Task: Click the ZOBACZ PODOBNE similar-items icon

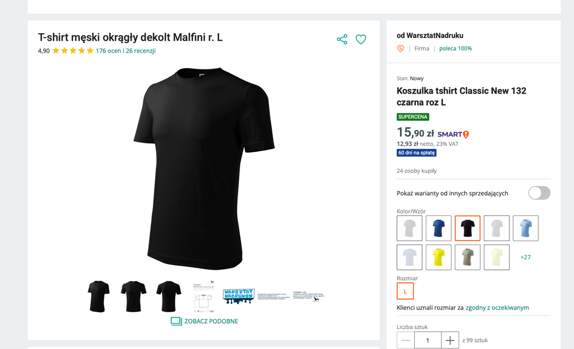Action: click(x=176, y=321)
